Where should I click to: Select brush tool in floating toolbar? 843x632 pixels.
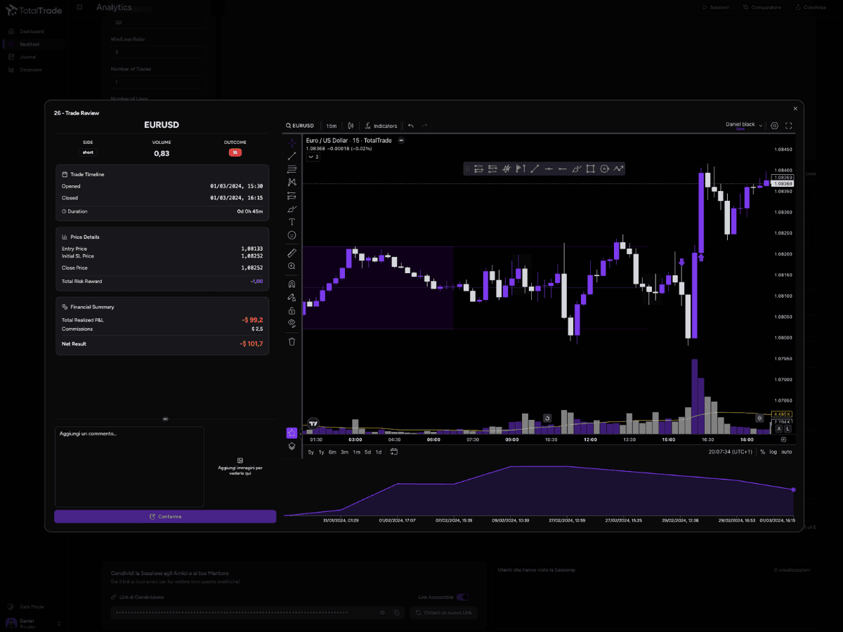[x=577, y=169]
